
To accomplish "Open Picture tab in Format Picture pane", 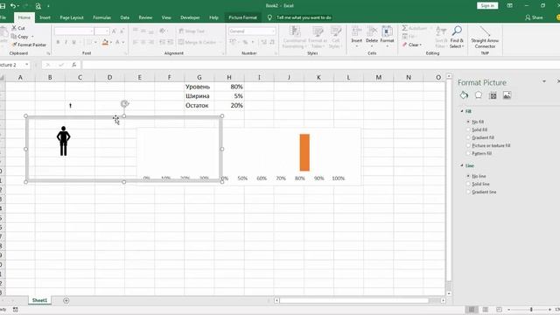I will click(507, 95).
